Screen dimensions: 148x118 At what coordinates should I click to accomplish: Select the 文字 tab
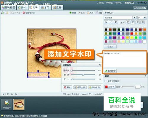click(34, 7)
